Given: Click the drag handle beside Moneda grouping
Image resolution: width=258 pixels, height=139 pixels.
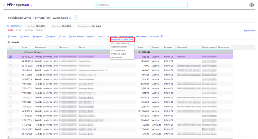Looking at the screenshot, I should point(9,42).
